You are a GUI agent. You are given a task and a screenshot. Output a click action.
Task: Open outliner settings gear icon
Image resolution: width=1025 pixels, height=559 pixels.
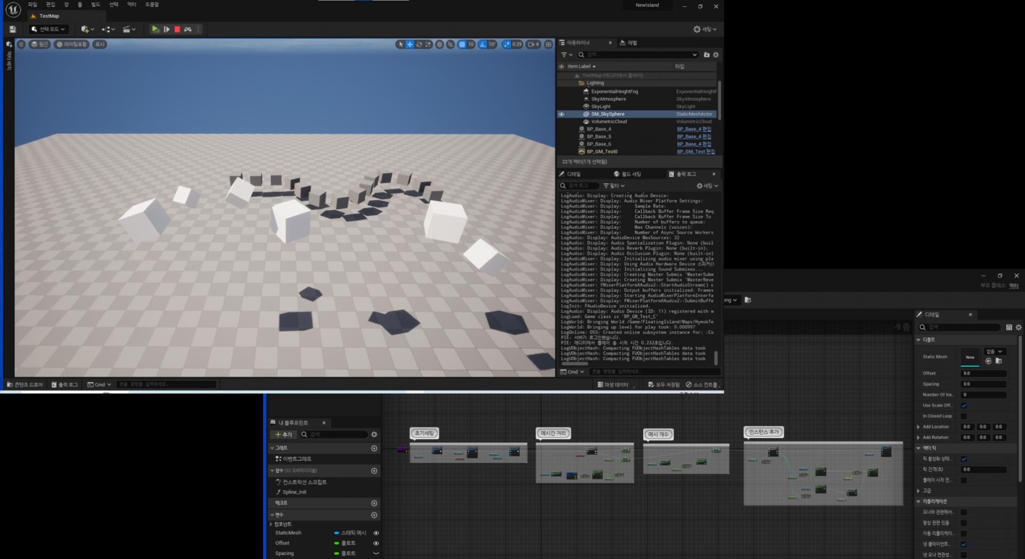(716, 54)
